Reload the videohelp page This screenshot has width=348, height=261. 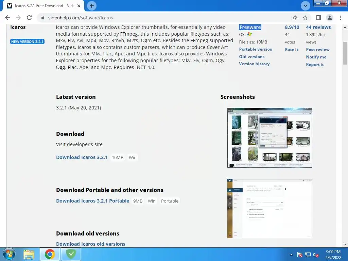(29, 18)
